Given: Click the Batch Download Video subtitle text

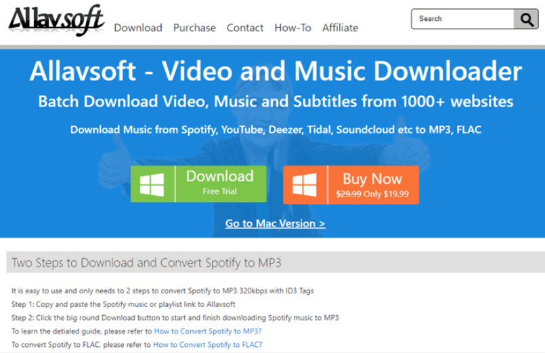Looking at the screenshot, I should click(x=276, y=102).
